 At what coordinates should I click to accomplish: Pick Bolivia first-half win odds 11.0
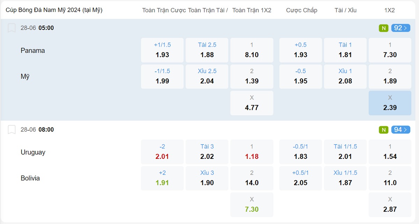coord(390,178)
